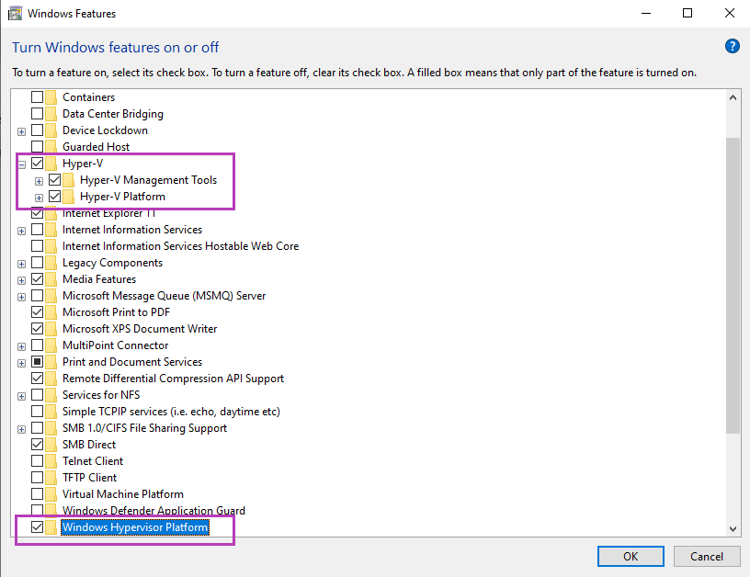Click the TFTP Client folder icon

(x=51, y=478)
